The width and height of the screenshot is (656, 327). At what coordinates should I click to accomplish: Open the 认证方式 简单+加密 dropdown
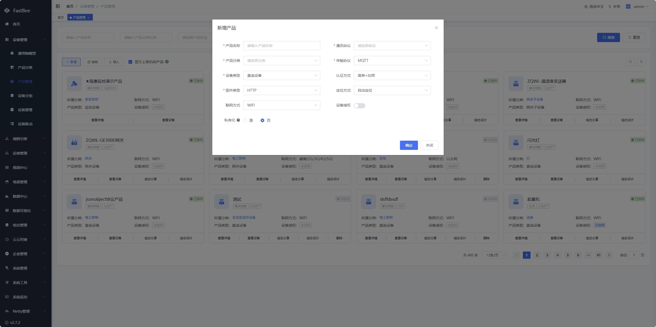click(392, 75)
